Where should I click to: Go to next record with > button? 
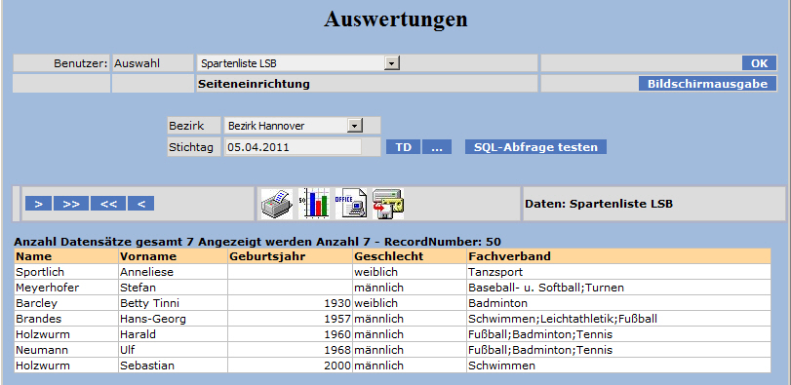(38, 204)
